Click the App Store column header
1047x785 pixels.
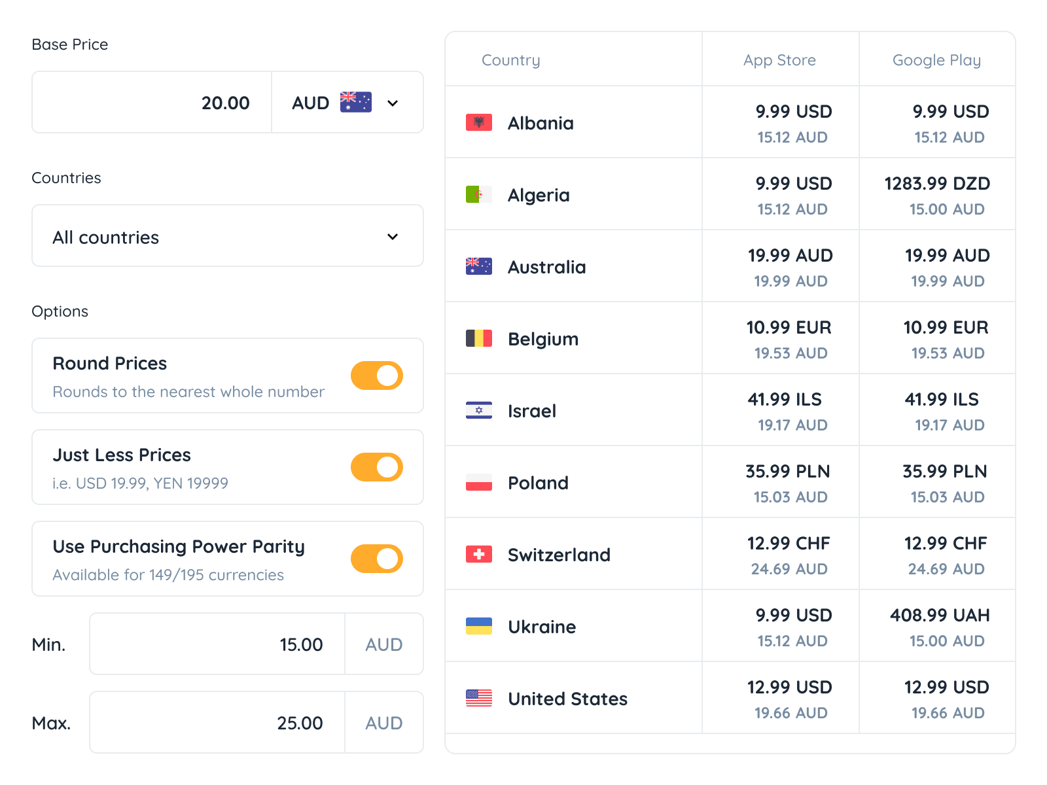coord(779,60)
